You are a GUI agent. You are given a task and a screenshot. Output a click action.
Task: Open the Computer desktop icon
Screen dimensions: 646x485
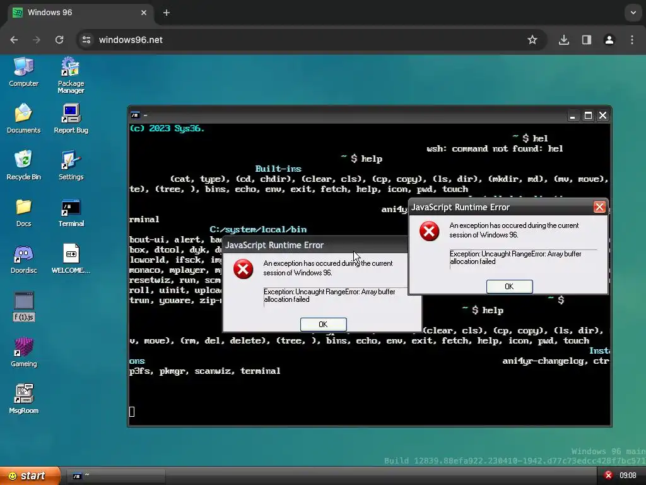(x=23, y=72)
